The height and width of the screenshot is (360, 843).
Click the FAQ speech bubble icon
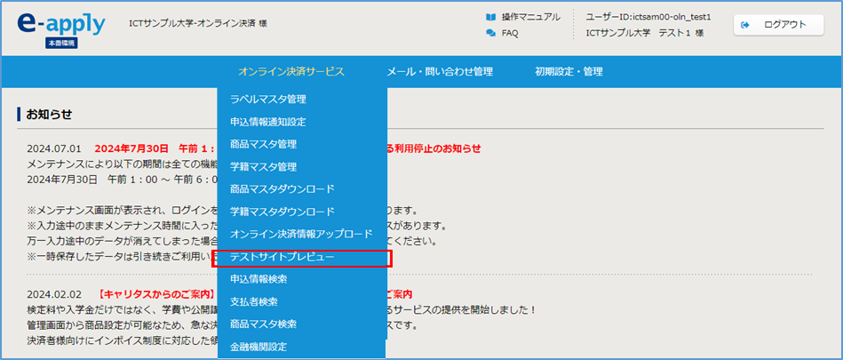click(491, 33)
